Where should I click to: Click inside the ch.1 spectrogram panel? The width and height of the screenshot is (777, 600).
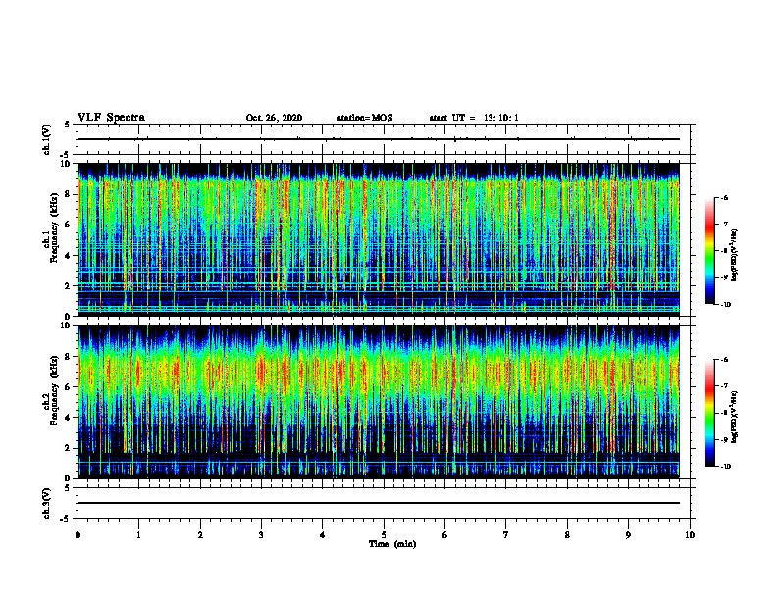(379, 239)
